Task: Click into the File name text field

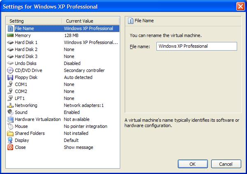Action: [197, 46]
